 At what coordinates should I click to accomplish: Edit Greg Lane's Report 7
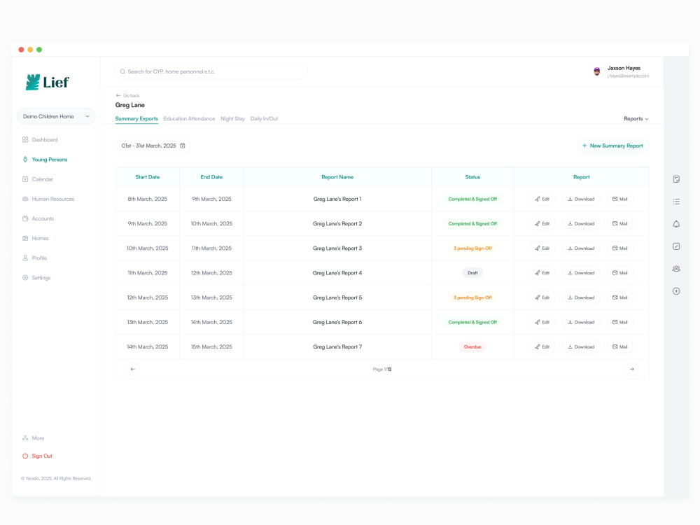(x=542, y=347)
